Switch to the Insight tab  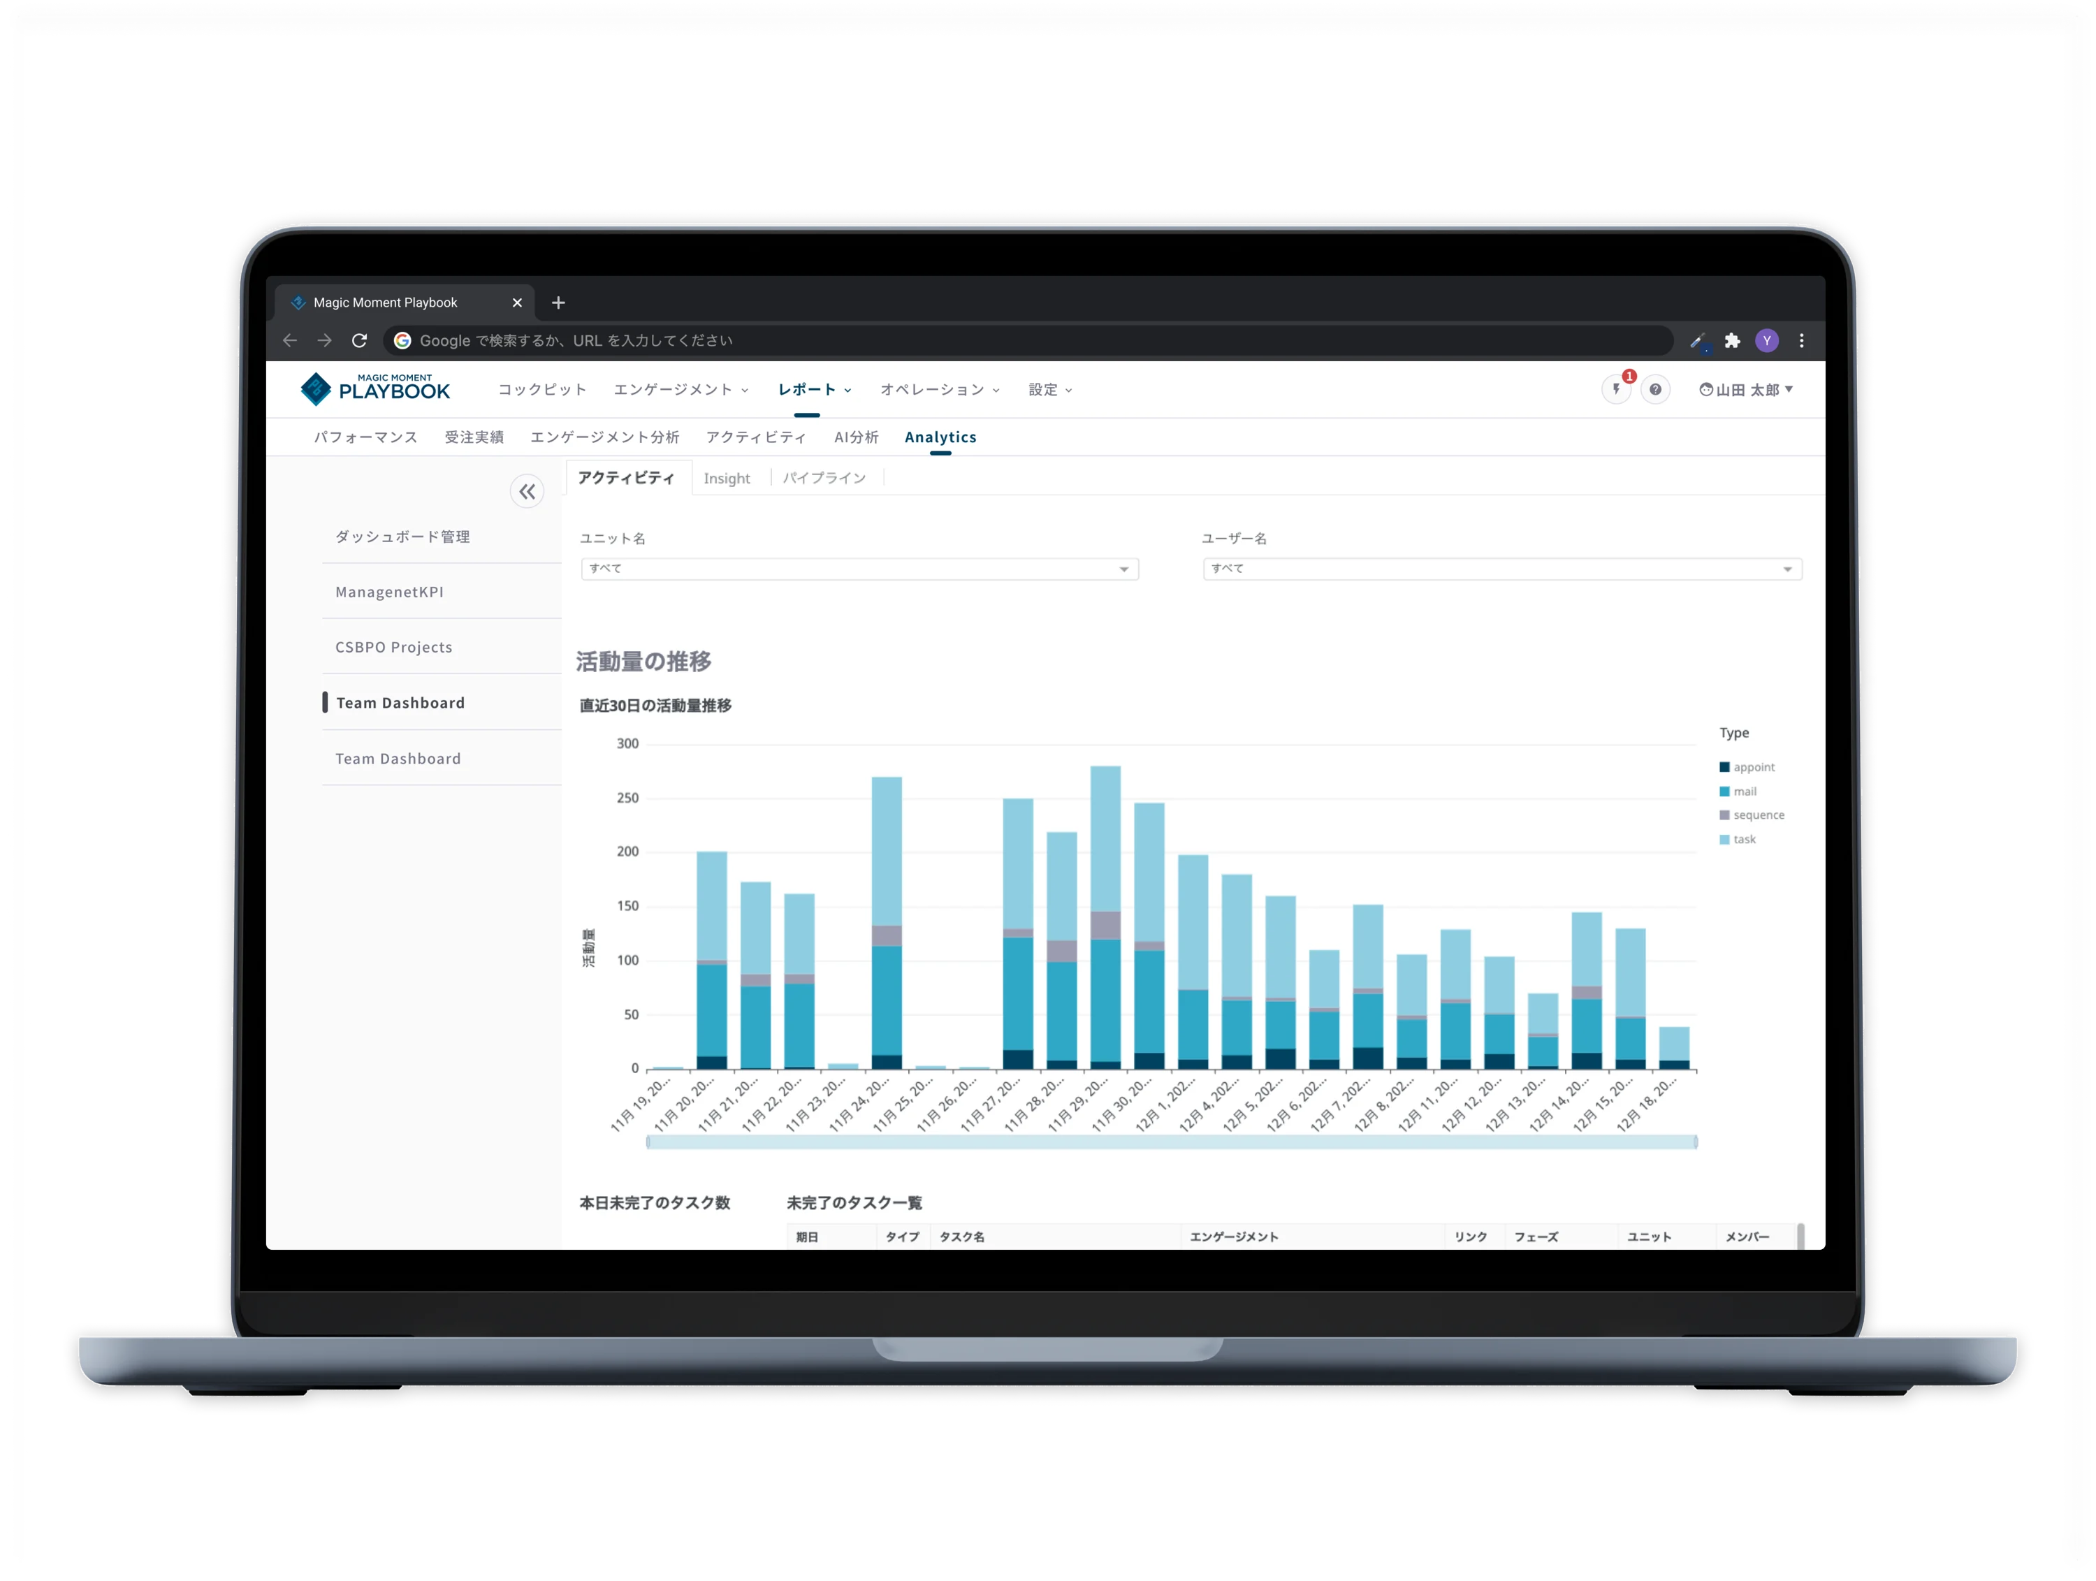(x=727, y=479)
